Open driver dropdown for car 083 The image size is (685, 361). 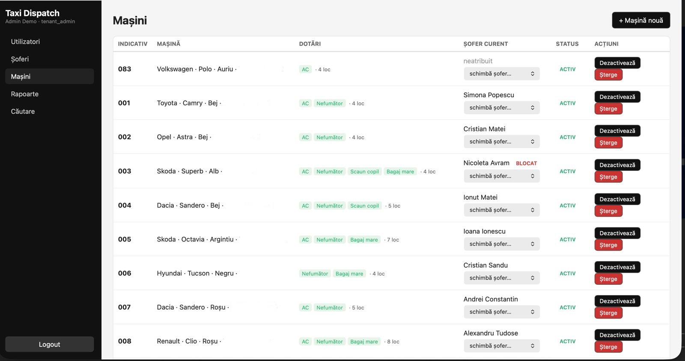pyautogui.click(x=501, y=74)
